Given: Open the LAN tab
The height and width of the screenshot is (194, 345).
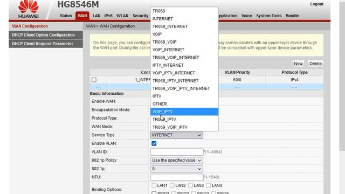Looking at the screenshot, I should click(x=96, y=16).
